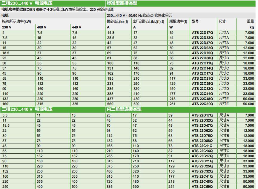Click the 'kg' unit label
This screenshot has height=189, width=258.
(252, 27)
